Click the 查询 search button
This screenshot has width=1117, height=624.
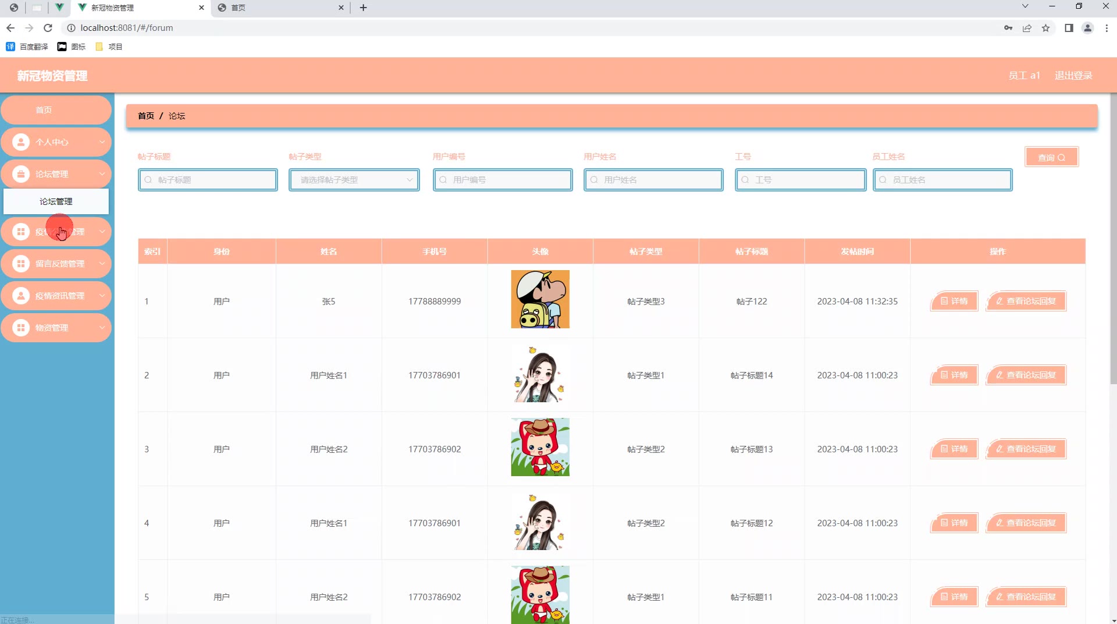(1052, 157)
